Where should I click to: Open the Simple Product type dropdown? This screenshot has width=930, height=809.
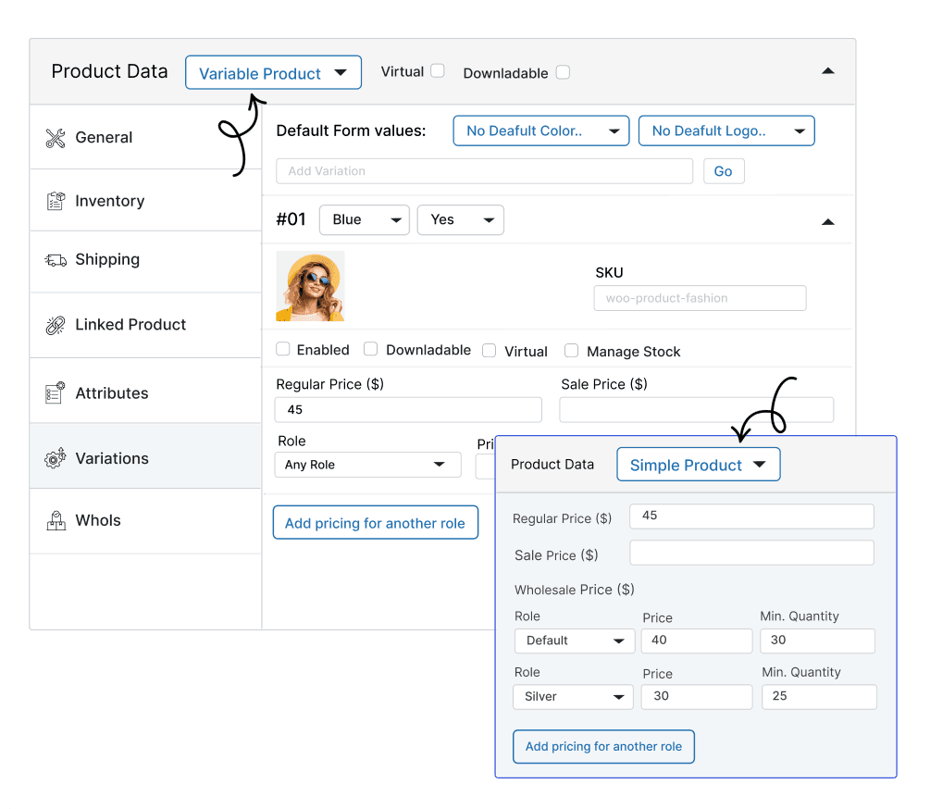pyautogui.click(x=699, y=465)
